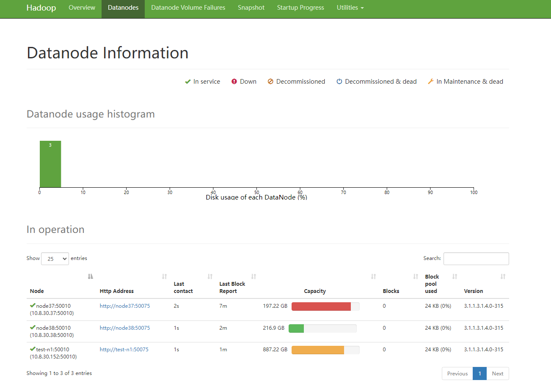Click the green histogram bar labeled 3
The image size is (551, 383).
[x=50, y=164]
